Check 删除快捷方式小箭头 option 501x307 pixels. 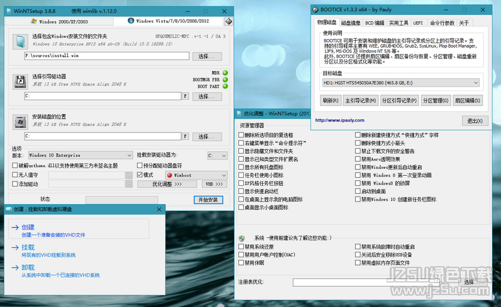click(358, 143)
